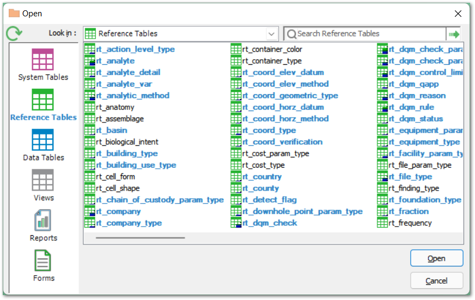The height and width of the screenshot is (300, 475).
Task: Pick rt_coord_horz_datum entry
Action: coord(283,107)
